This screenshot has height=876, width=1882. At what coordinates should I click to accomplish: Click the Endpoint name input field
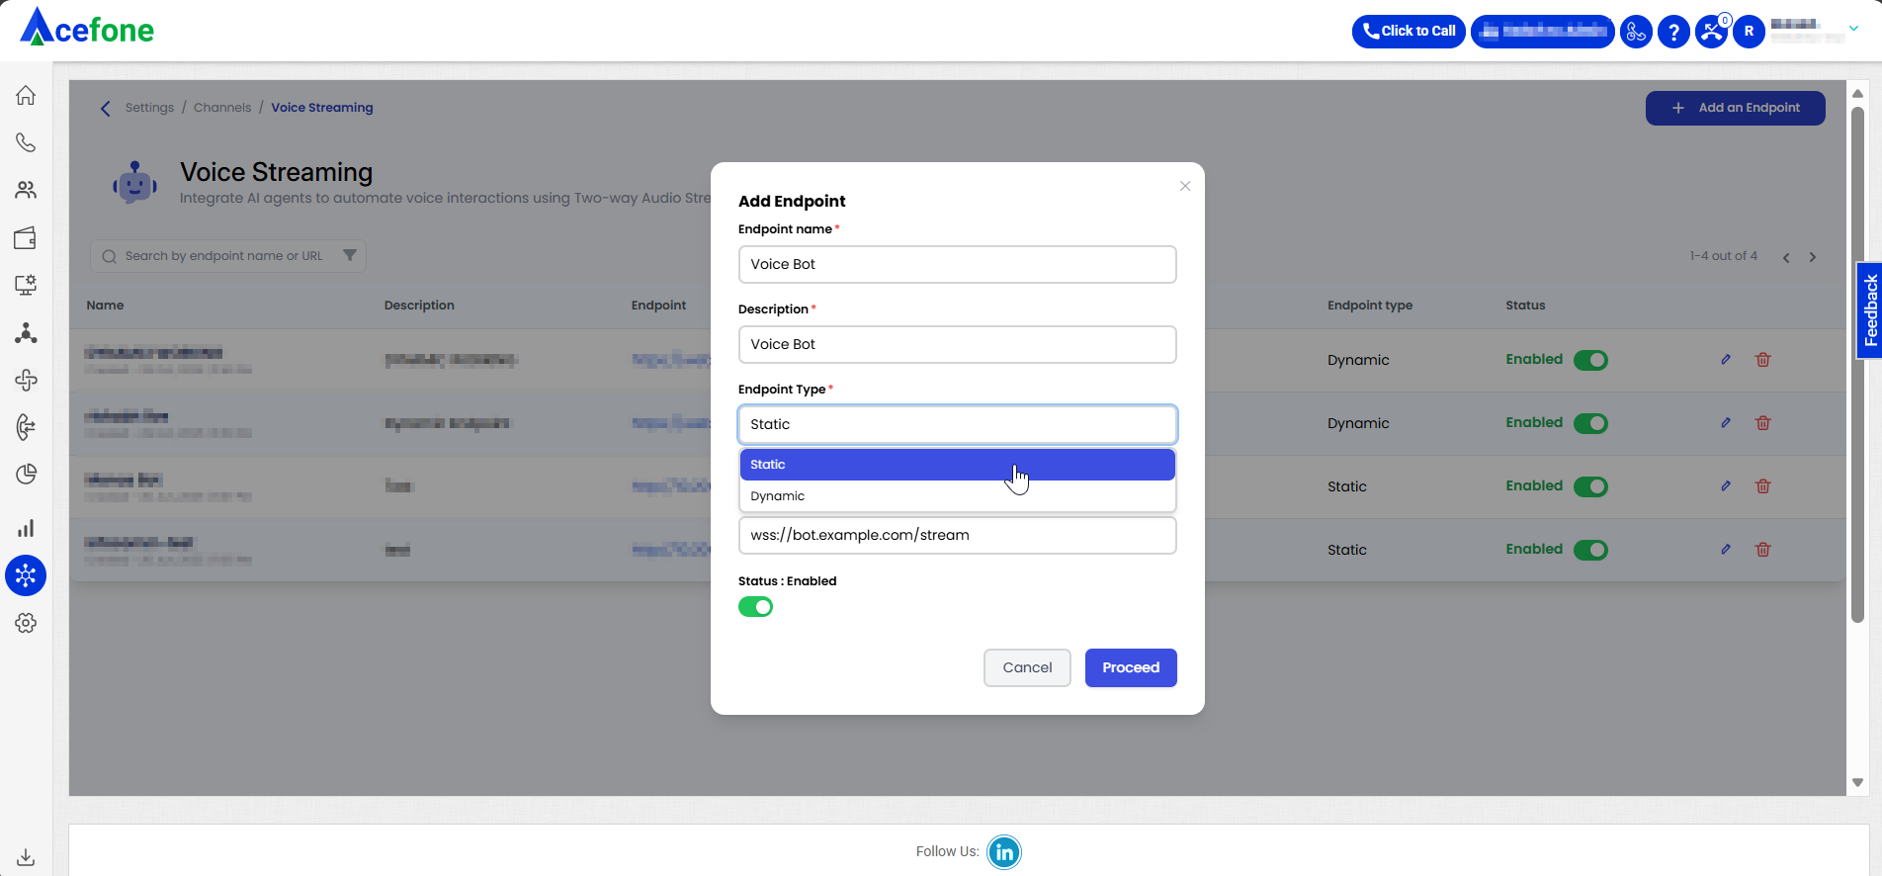[957, 264]
